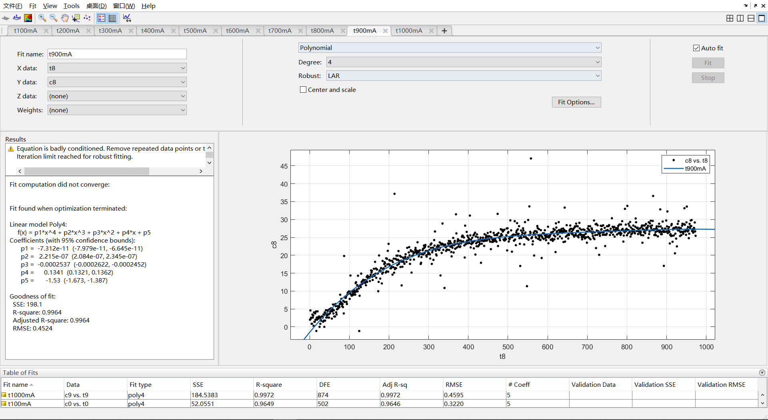
Task: Close the t600mA tab
Action: tap(258, 31)
